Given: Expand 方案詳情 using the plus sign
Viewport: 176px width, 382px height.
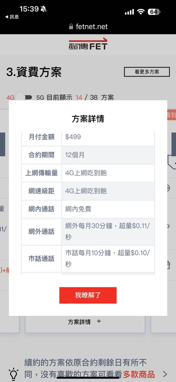Looking at the screenshot, I should tap(99, 322).
